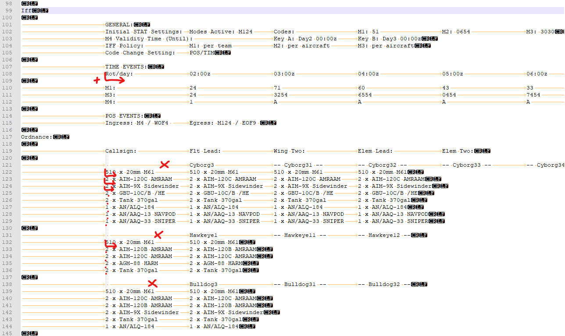Click value '7454' in the M3 row
Screen dimensions: 565x336
coord(533,95)
